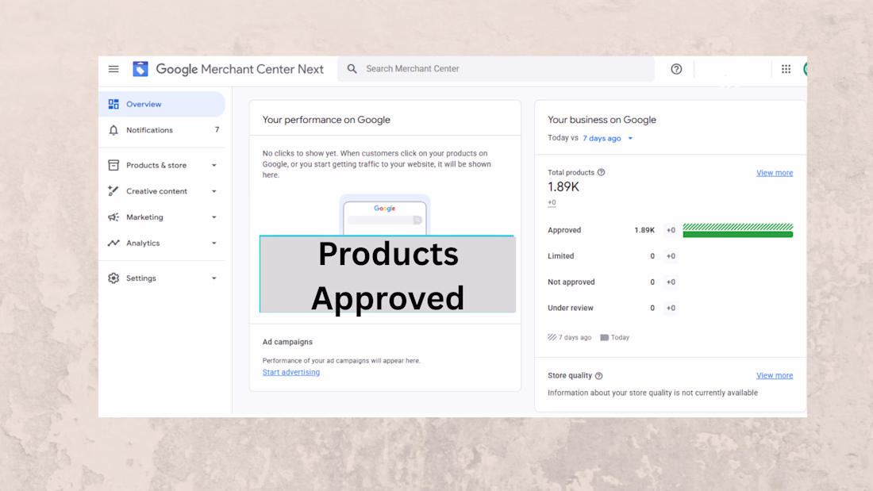
Task: Click the Approved 1.89K count
Action: [644, 231]
